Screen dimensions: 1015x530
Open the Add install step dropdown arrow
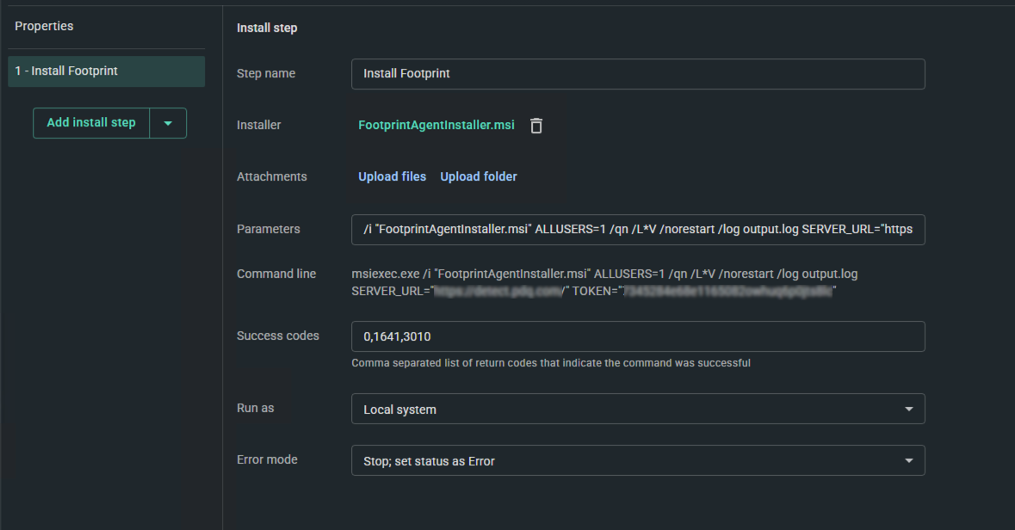tap(168, 123)
